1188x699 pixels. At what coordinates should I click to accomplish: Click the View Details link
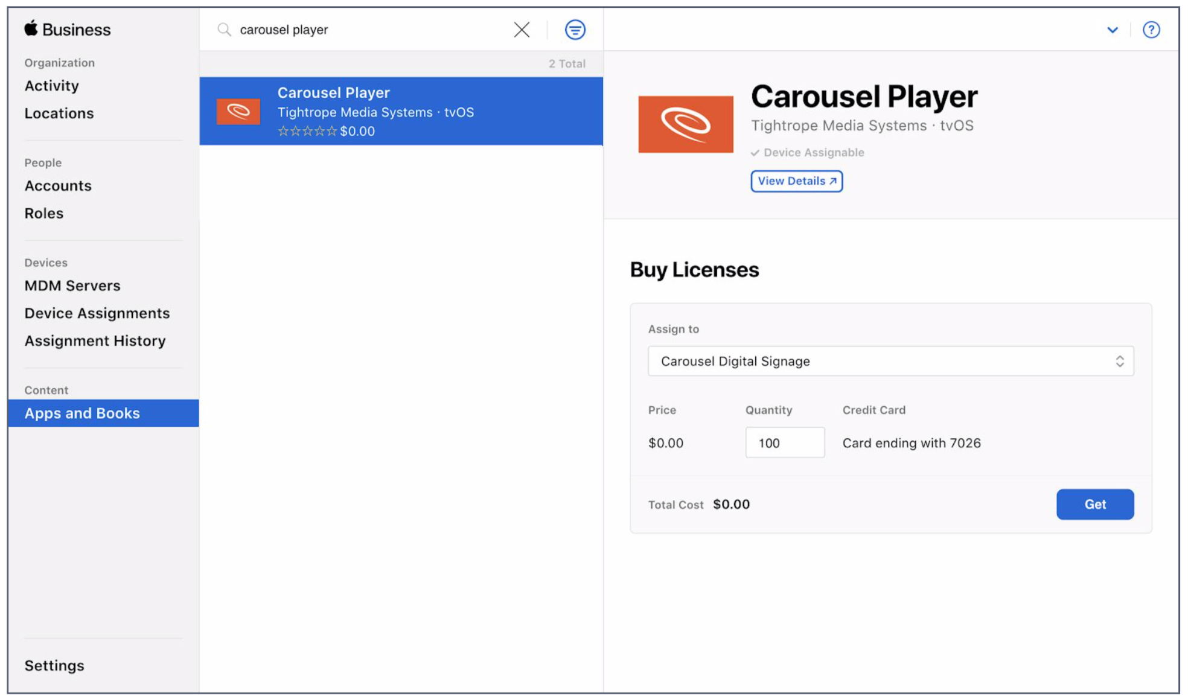click(796, 181)
